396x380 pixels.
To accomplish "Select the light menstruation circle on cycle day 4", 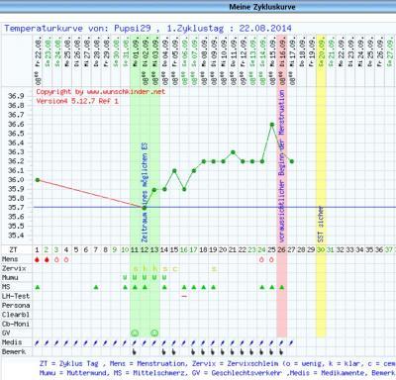I will pos(66,260).
